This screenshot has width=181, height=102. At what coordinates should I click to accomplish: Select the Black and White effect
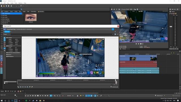click(6, 21)
